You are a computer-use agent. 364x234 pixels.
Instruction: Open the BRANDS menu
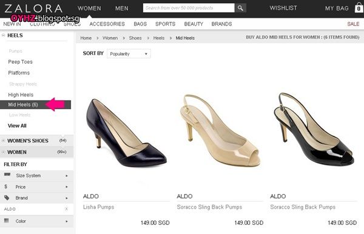(221, 24)
